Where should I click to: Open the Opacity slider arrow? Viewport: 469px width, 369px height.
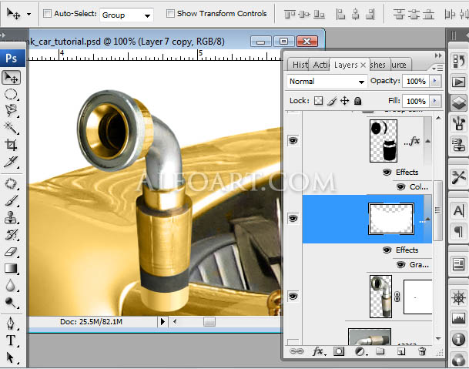pos(435,81)
